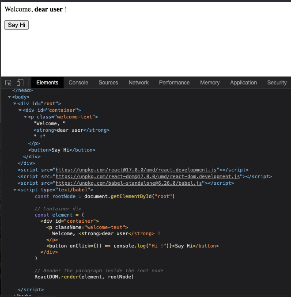291x297 pixels.
Task: Open the Sources tab
Action: pos(108,83)
